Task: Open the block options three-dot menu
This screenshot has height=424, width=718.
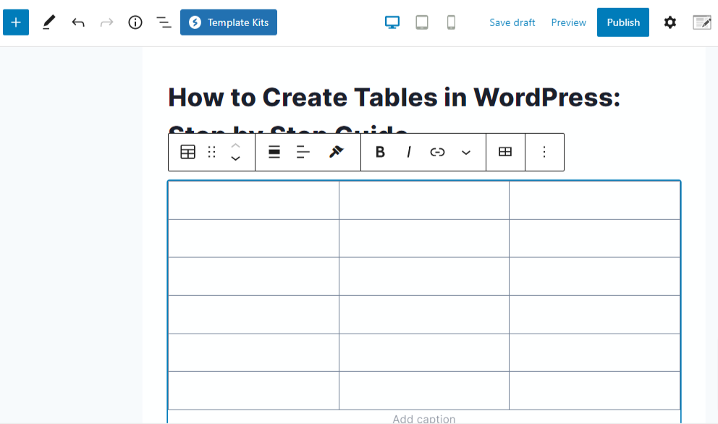Action: click(544, 152)
